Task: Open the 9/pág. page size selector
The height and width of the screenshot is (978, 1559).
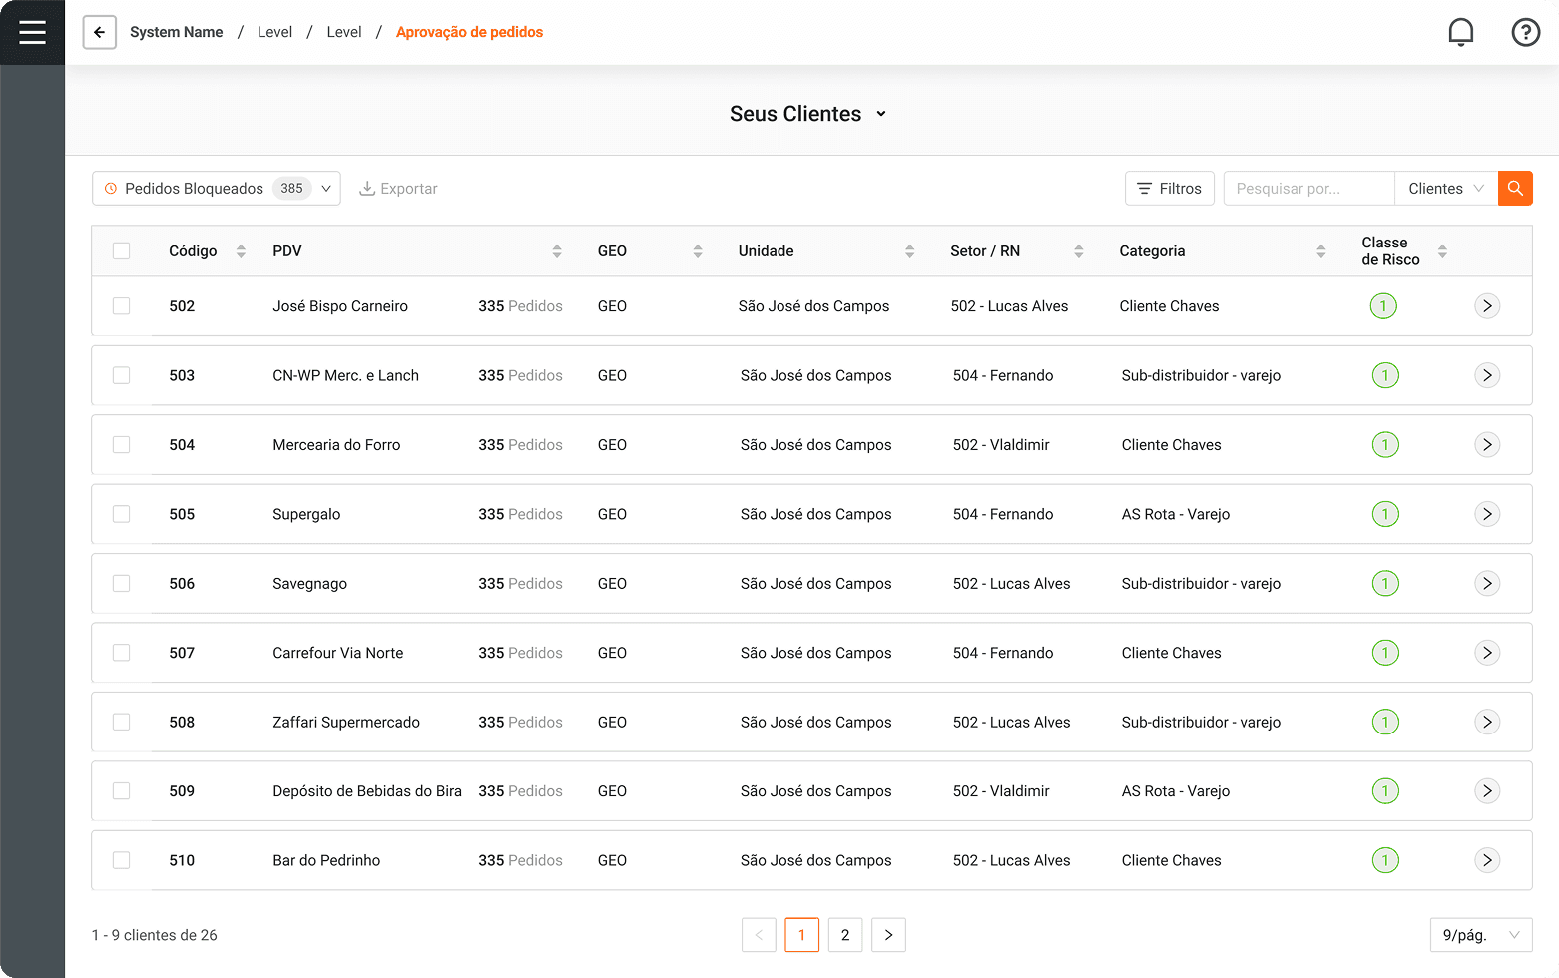Action: pyautogui.click(x=1480, y=935)
